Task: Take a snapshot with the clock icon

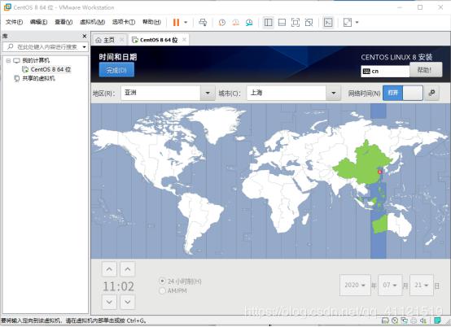Action: coord(221,23)
